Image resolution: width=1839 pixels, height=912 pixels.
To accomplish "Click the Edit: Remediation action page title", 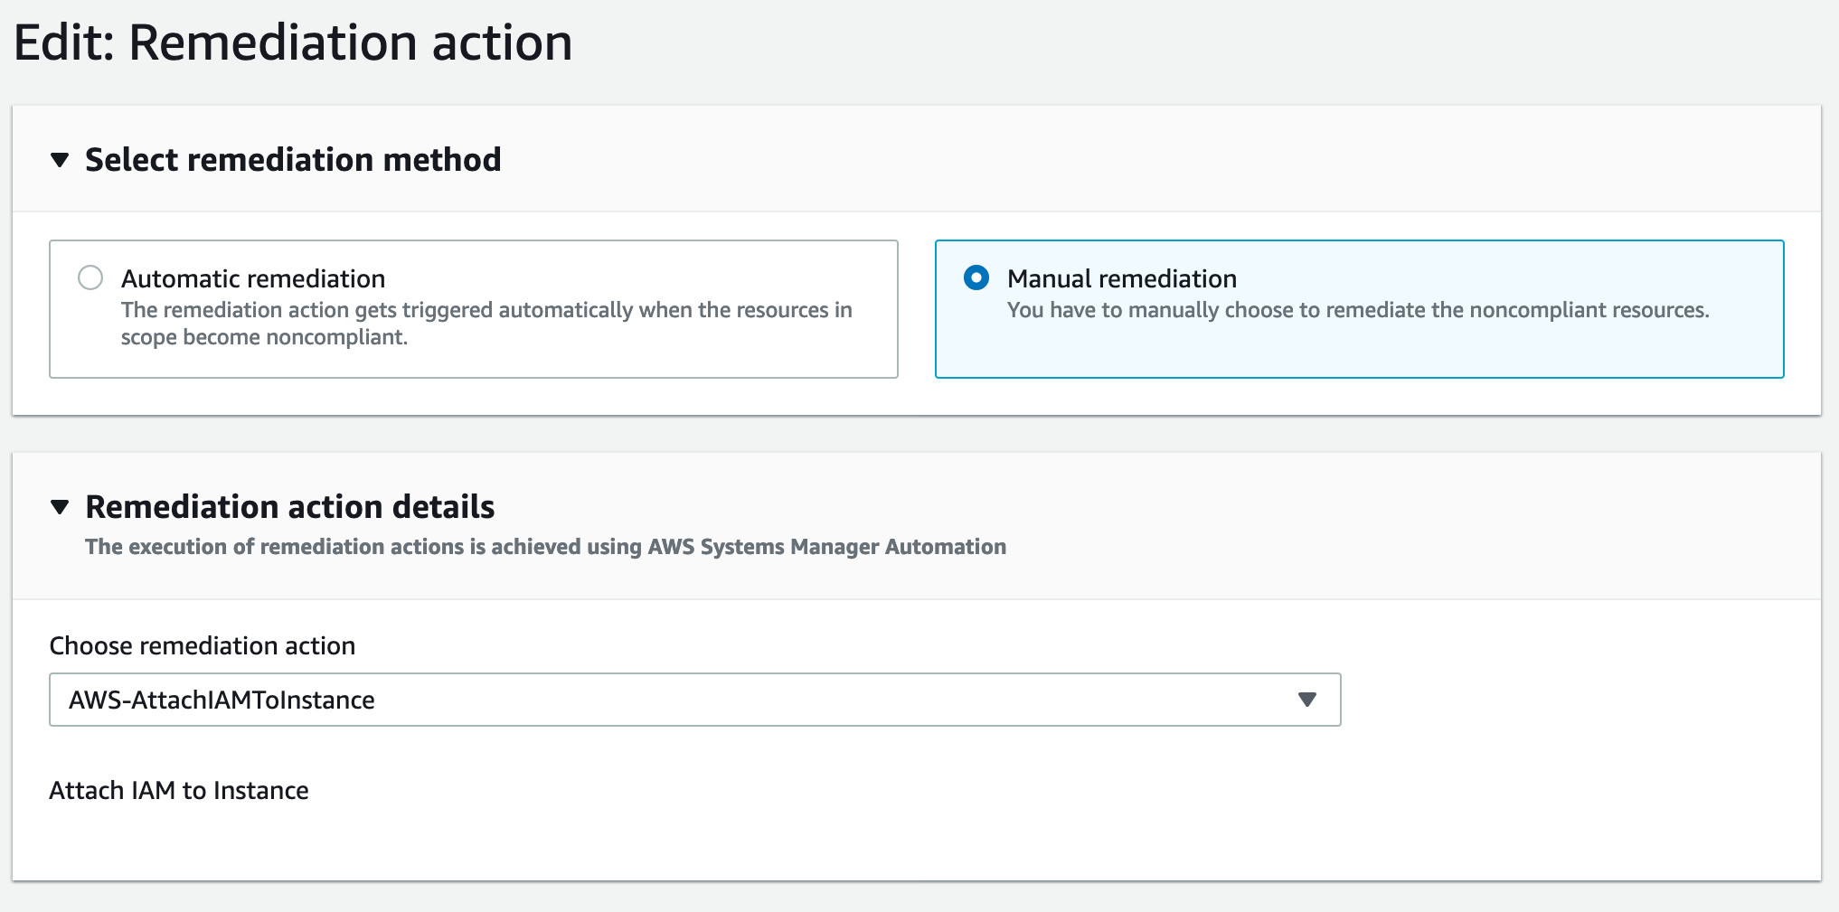I will click(x=293, y=42).
